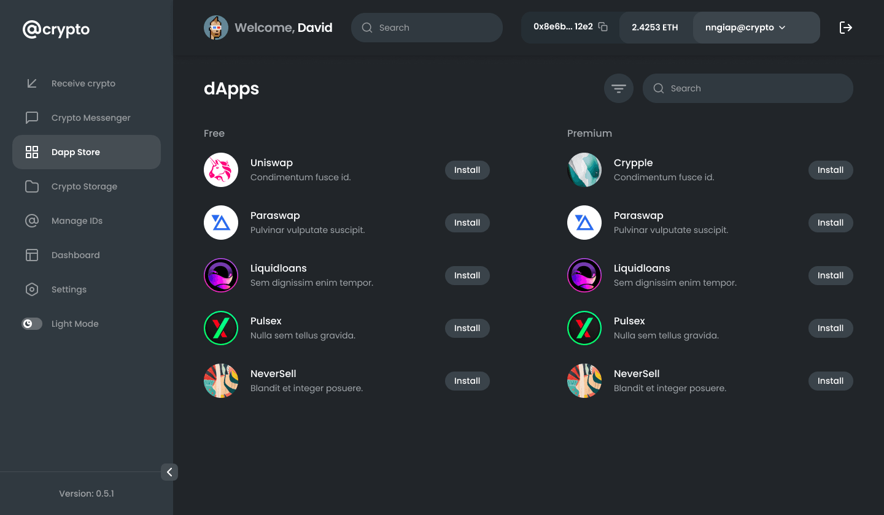Image resolution: width=884 pixels, height=515 pixels.
Task: Open Crypto Messenger chat icon
Action: coord(32,118)
